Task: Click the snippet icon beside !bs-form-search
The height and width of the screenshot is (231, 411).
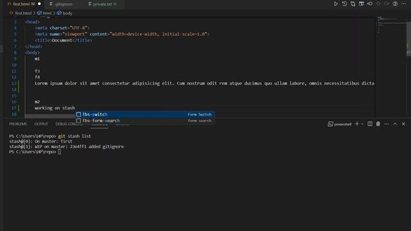Action: [x=78, y=121]
